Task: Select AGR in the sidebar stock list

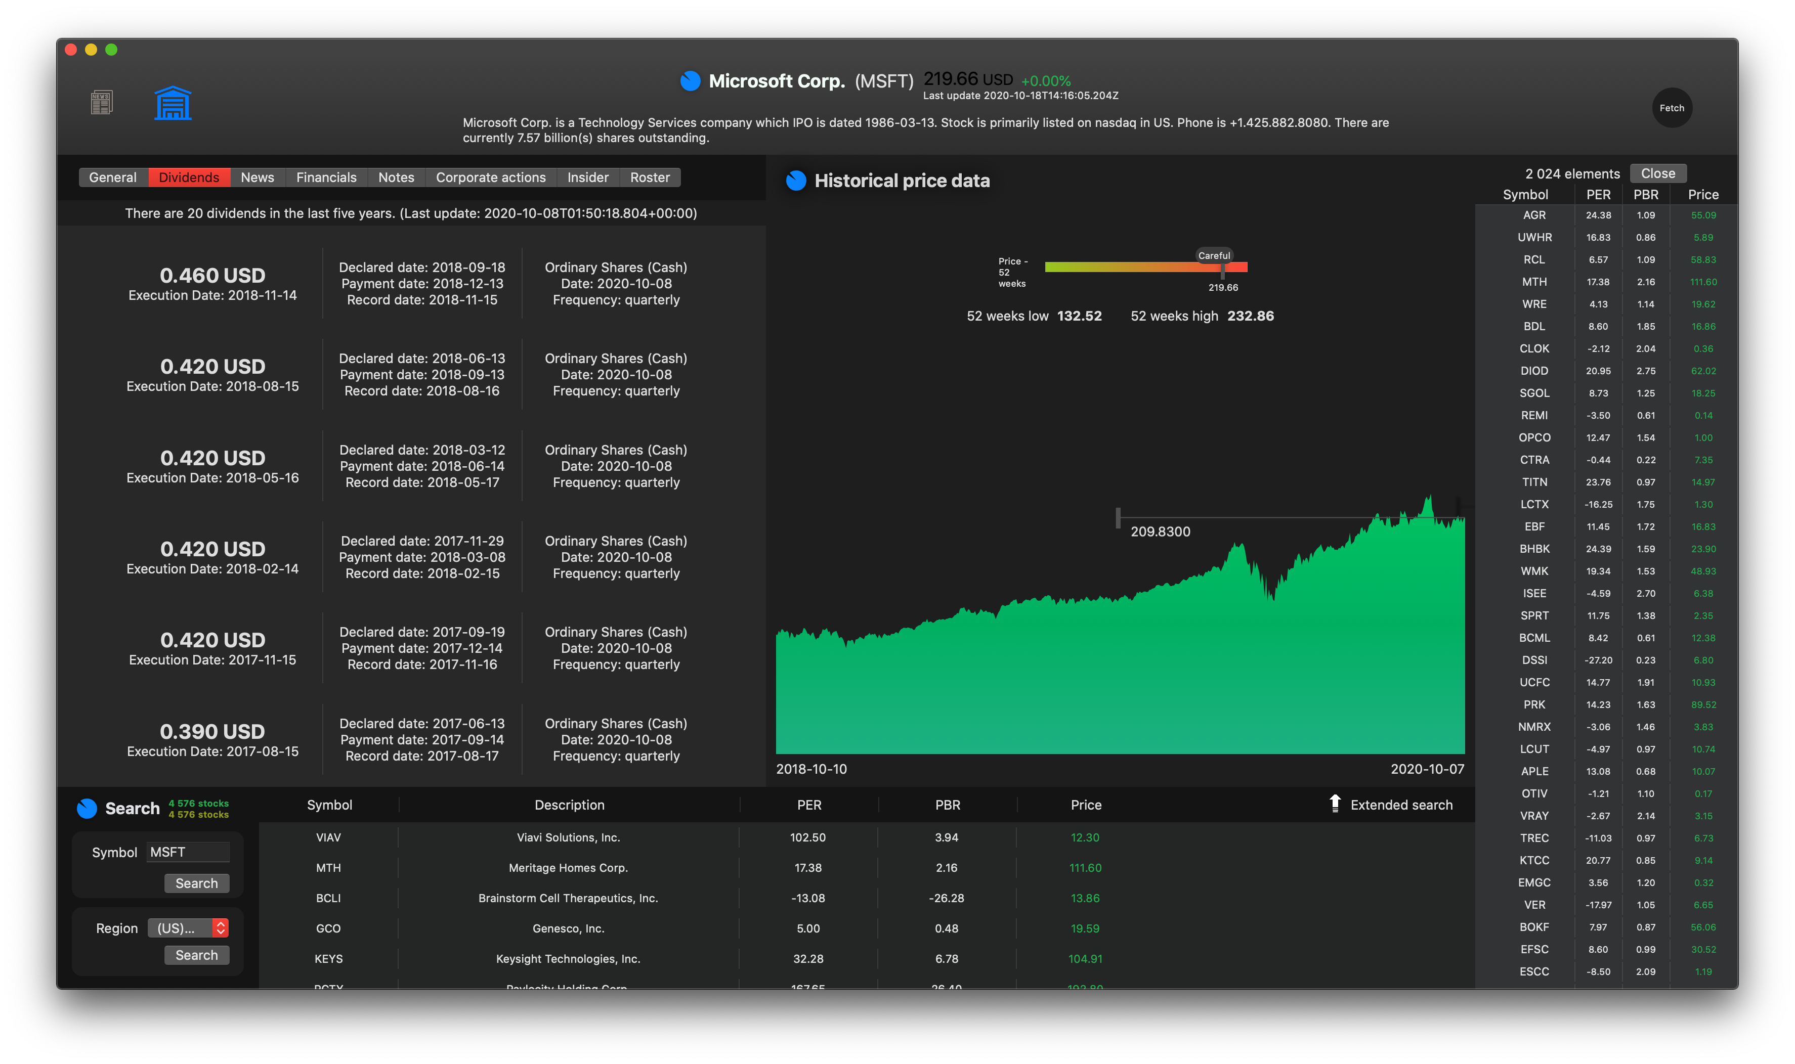Action: [1606, 215]
